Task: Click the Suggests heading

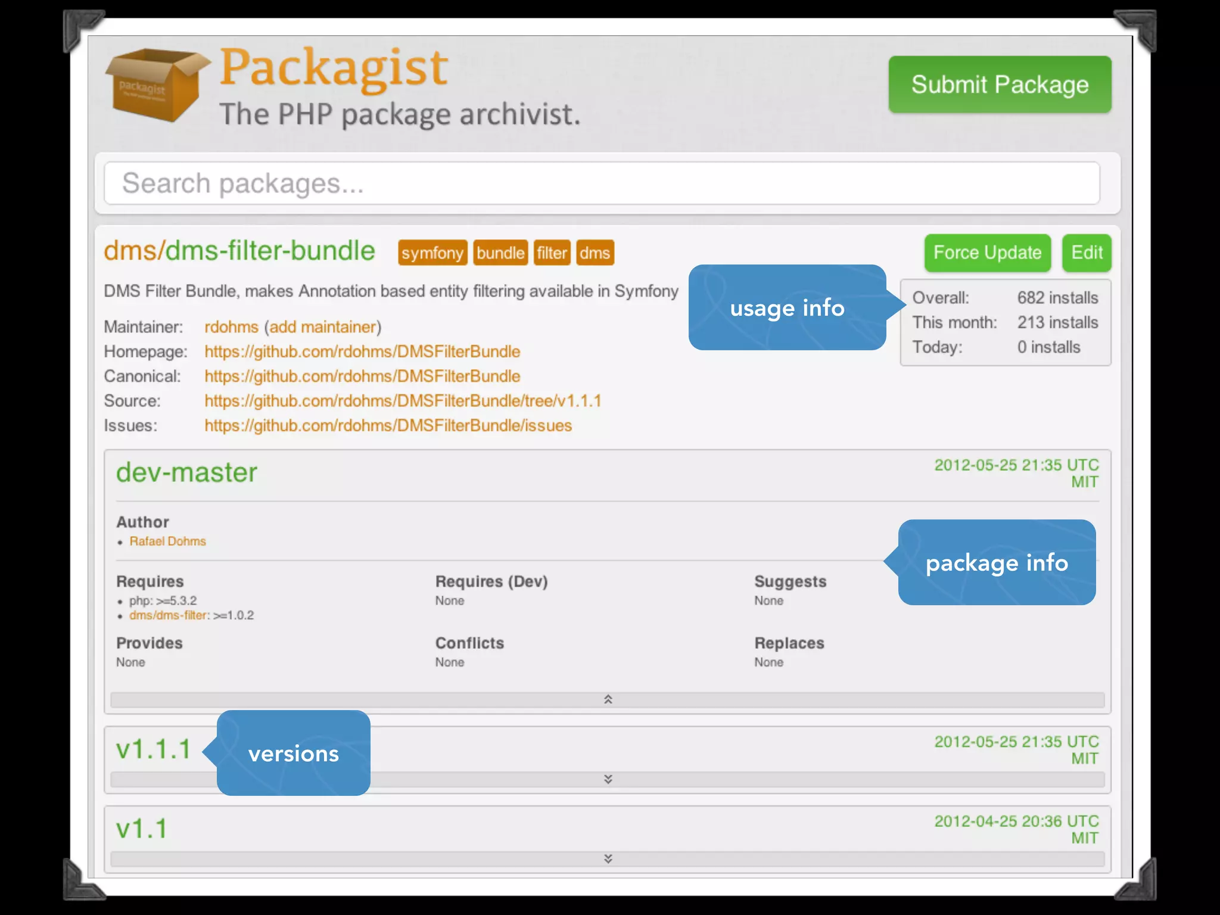Action: (x=790, y=581)
